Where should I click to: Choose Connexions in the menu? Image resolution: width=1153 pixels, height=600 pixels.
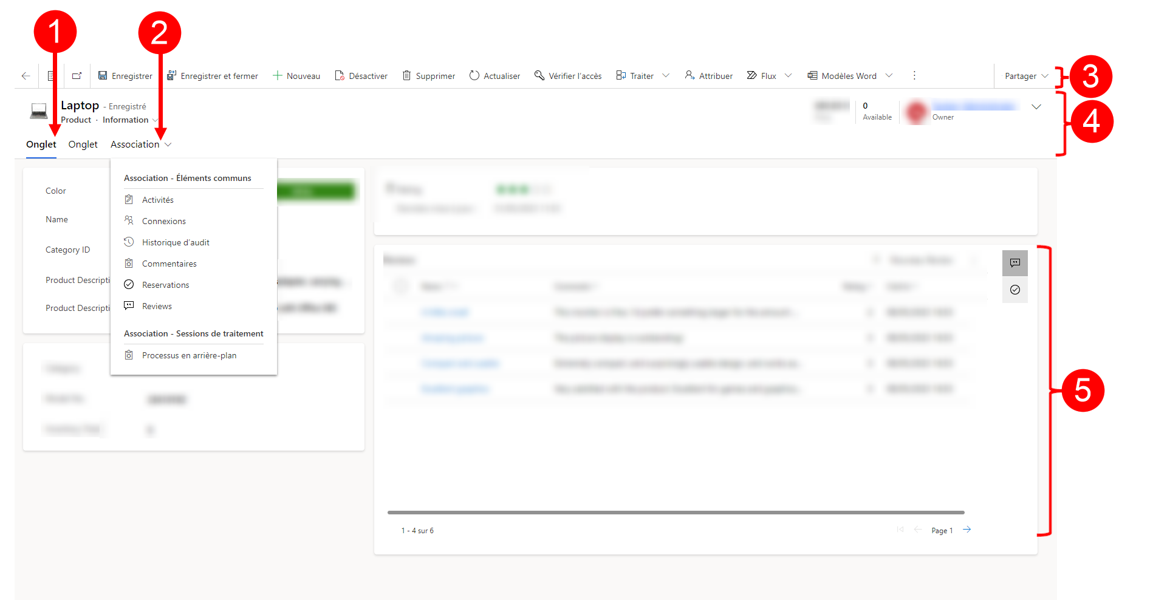point(164,221)
